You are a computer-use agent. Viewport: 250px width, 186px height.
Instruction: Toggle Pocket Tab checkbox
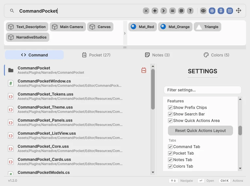click(170, 153)
